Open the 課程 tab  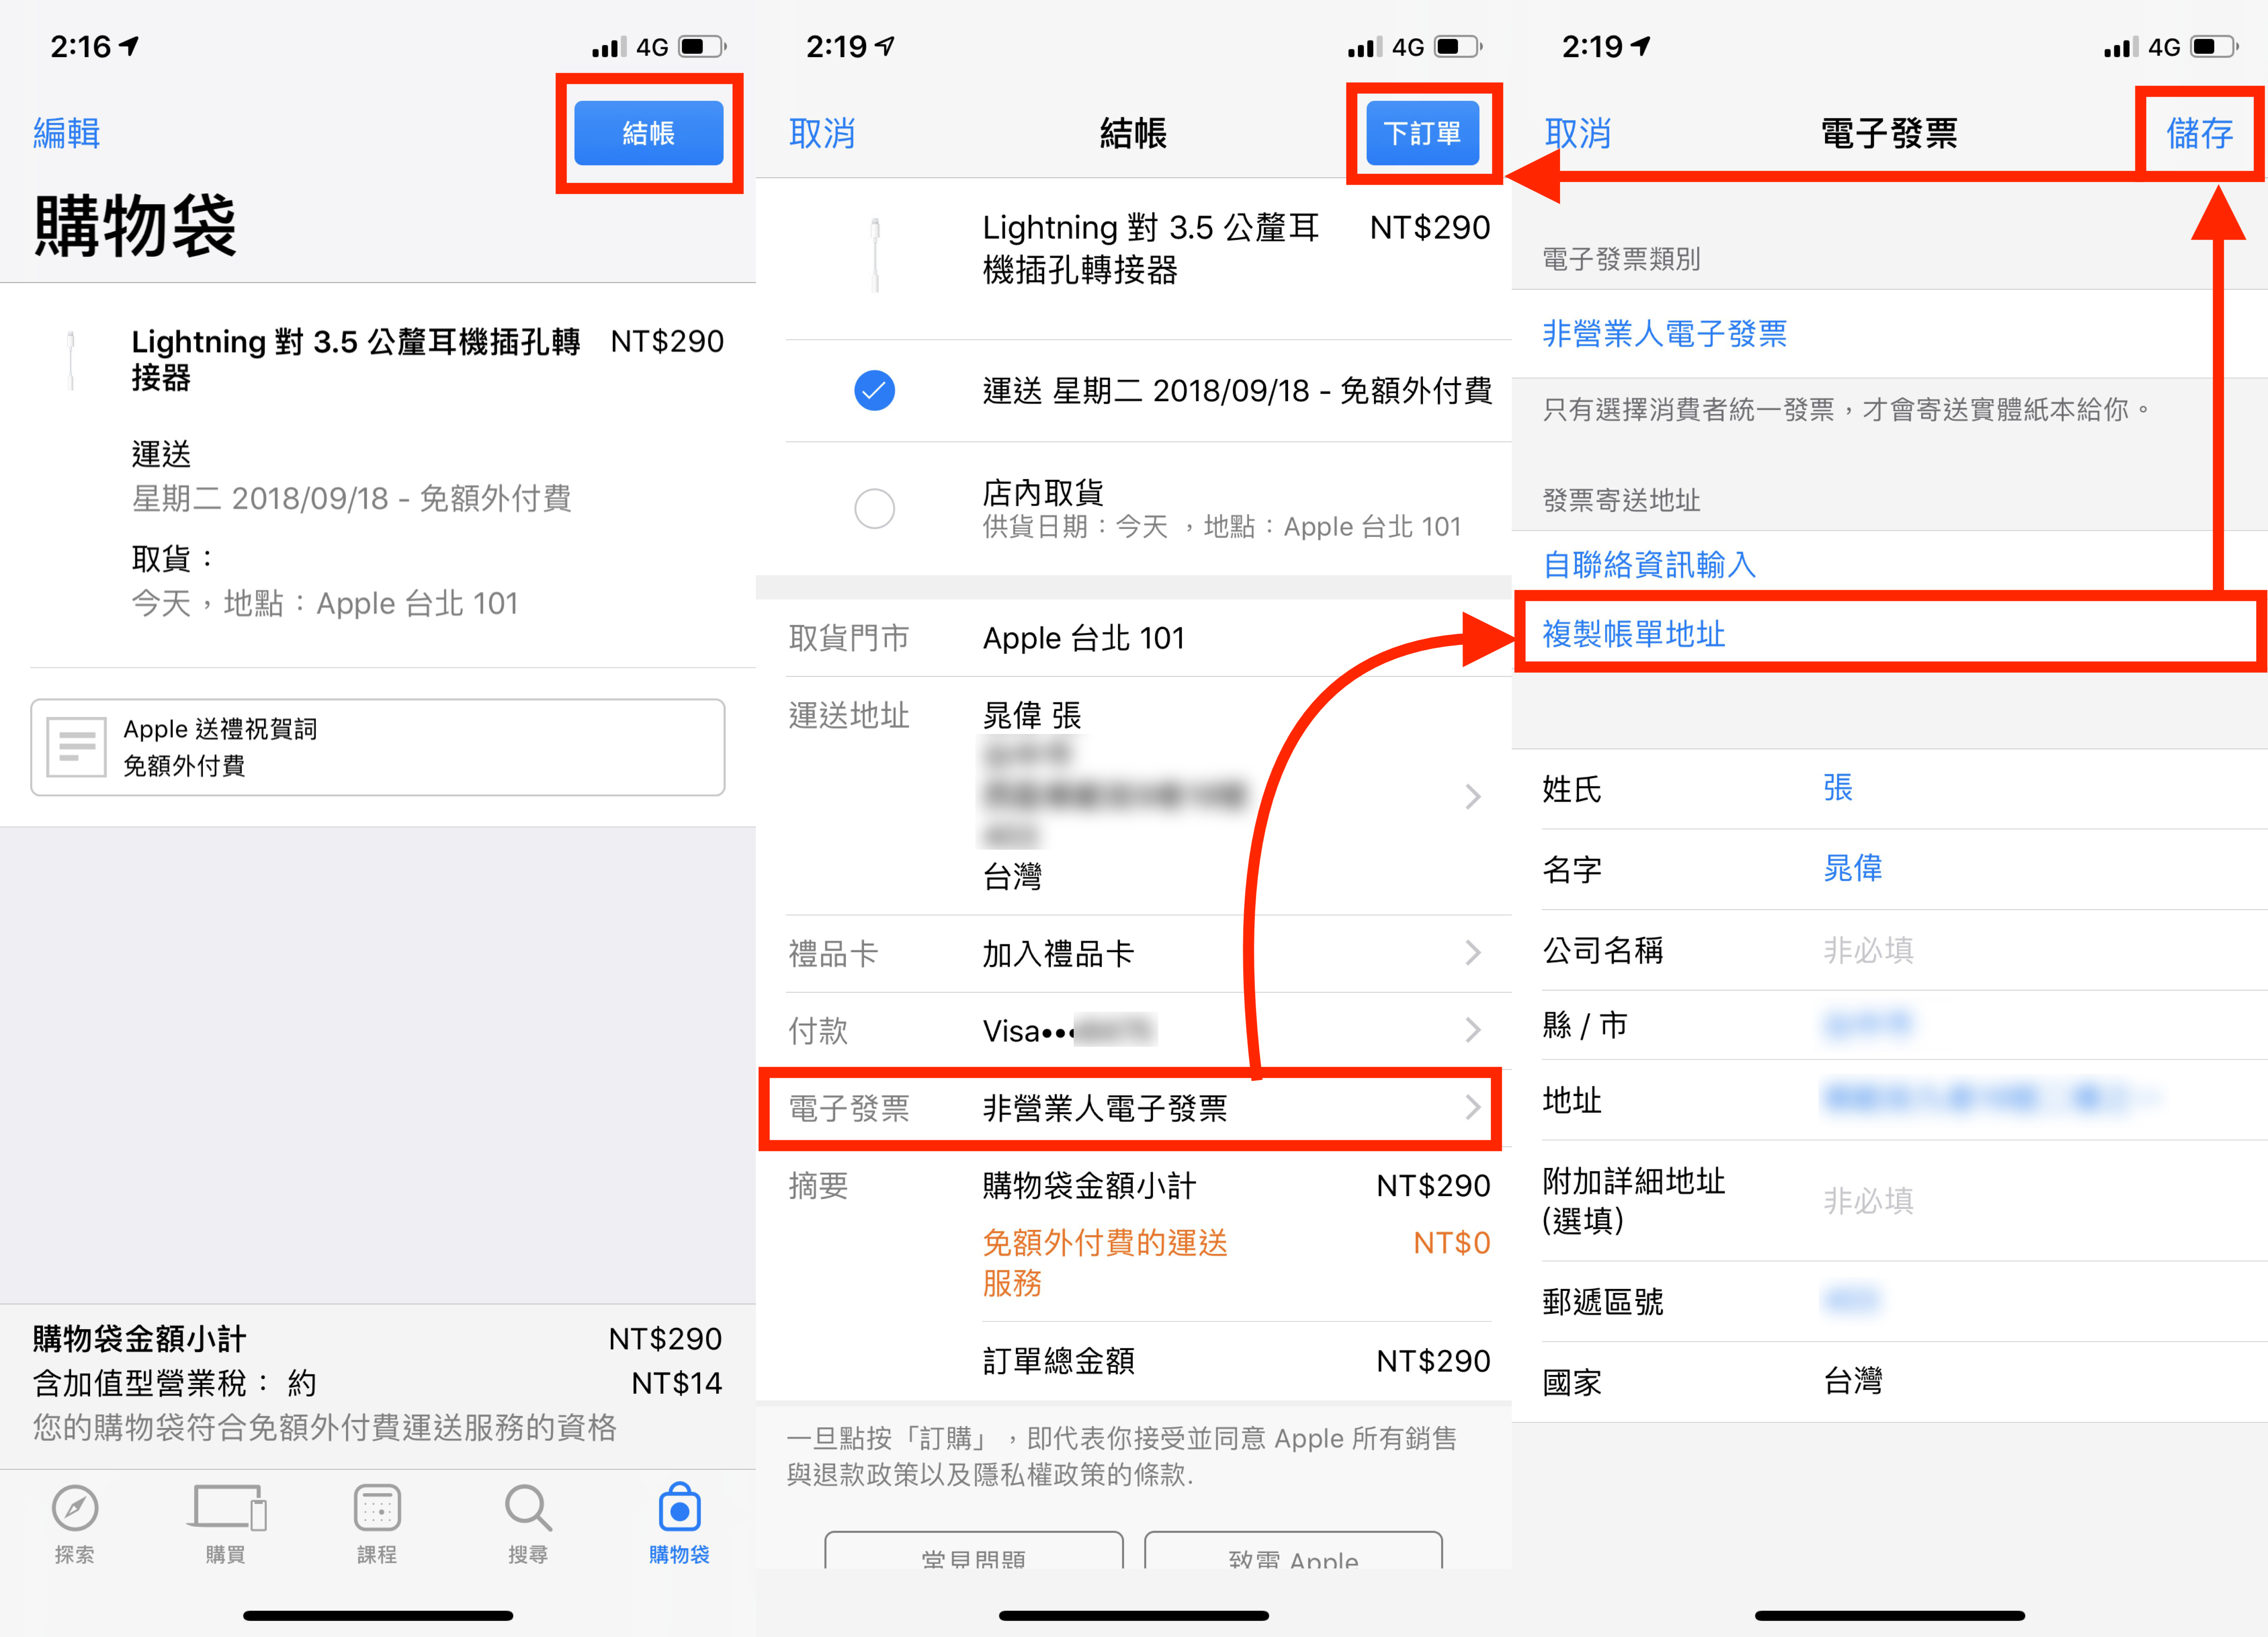pyautogui.click(x=377, y=1525)
